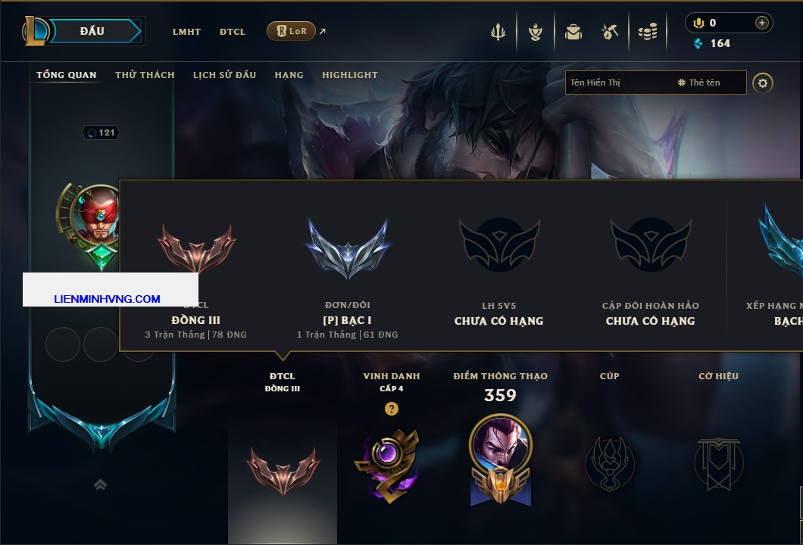Open the champion lotus icon in header
This screenshot has width=803, height=545.
click(x=536, y=33)
